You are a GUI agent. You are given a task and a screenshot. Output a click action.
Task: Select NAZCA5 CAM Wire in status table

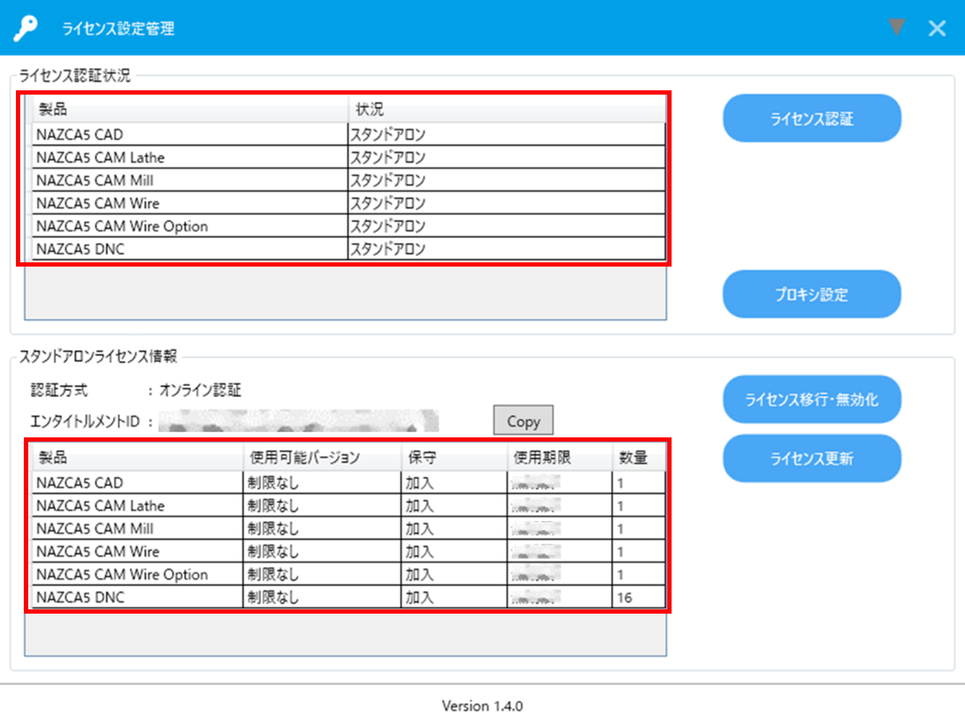pos(190,203)
